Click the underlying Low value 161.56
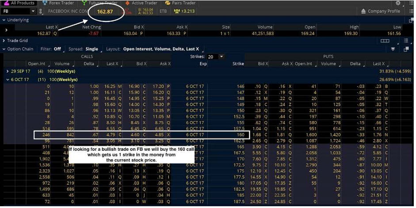 coord(394,33)
